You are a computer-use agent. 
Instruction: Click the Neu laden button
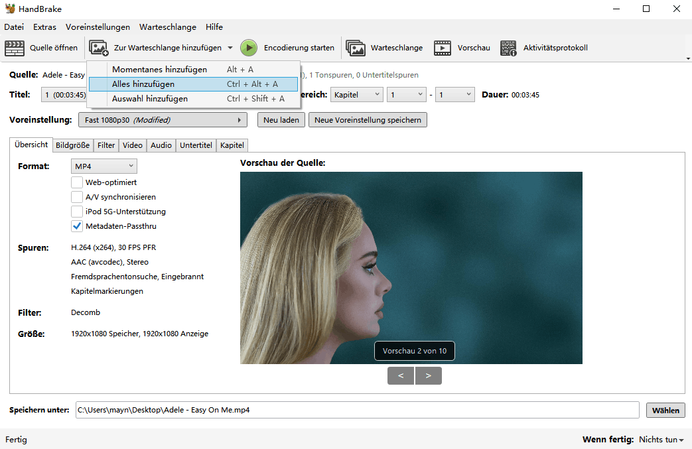point(281,120)
